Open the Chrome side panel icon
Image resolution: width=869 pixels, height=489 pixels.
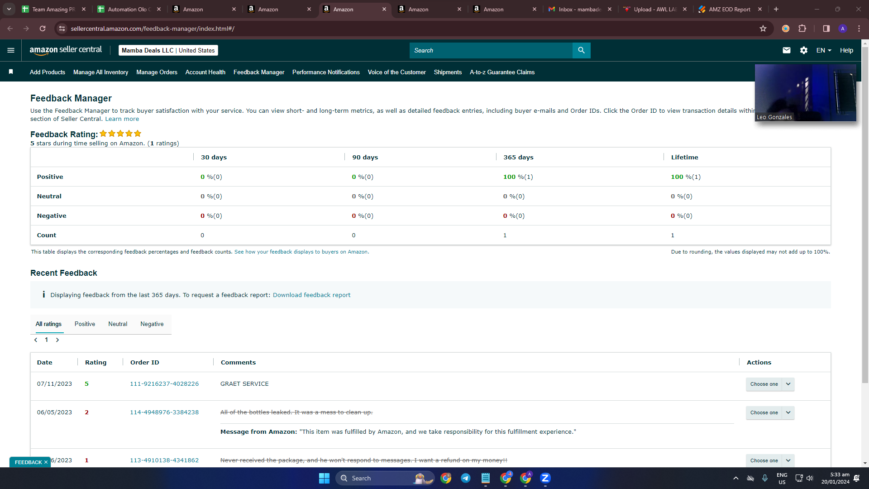tap(826, 29)
